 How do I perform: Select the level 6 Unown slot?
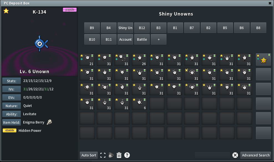139,104
